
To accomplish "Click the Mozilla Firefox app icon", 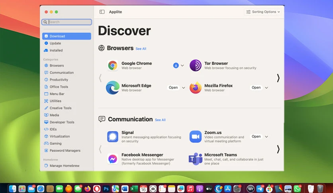I will [196, 88].
